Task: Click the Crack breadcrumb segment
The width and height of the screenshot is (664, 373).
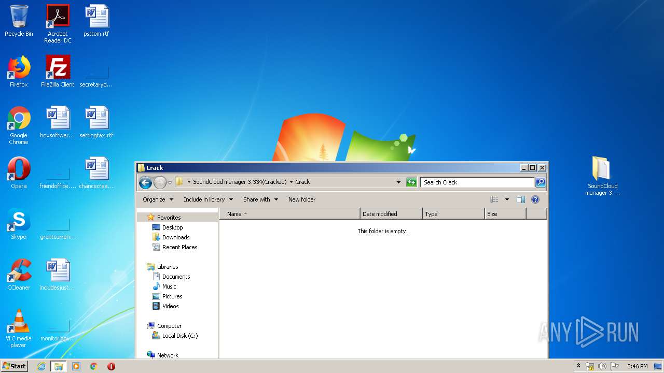Action: click(x=302, y=182)
